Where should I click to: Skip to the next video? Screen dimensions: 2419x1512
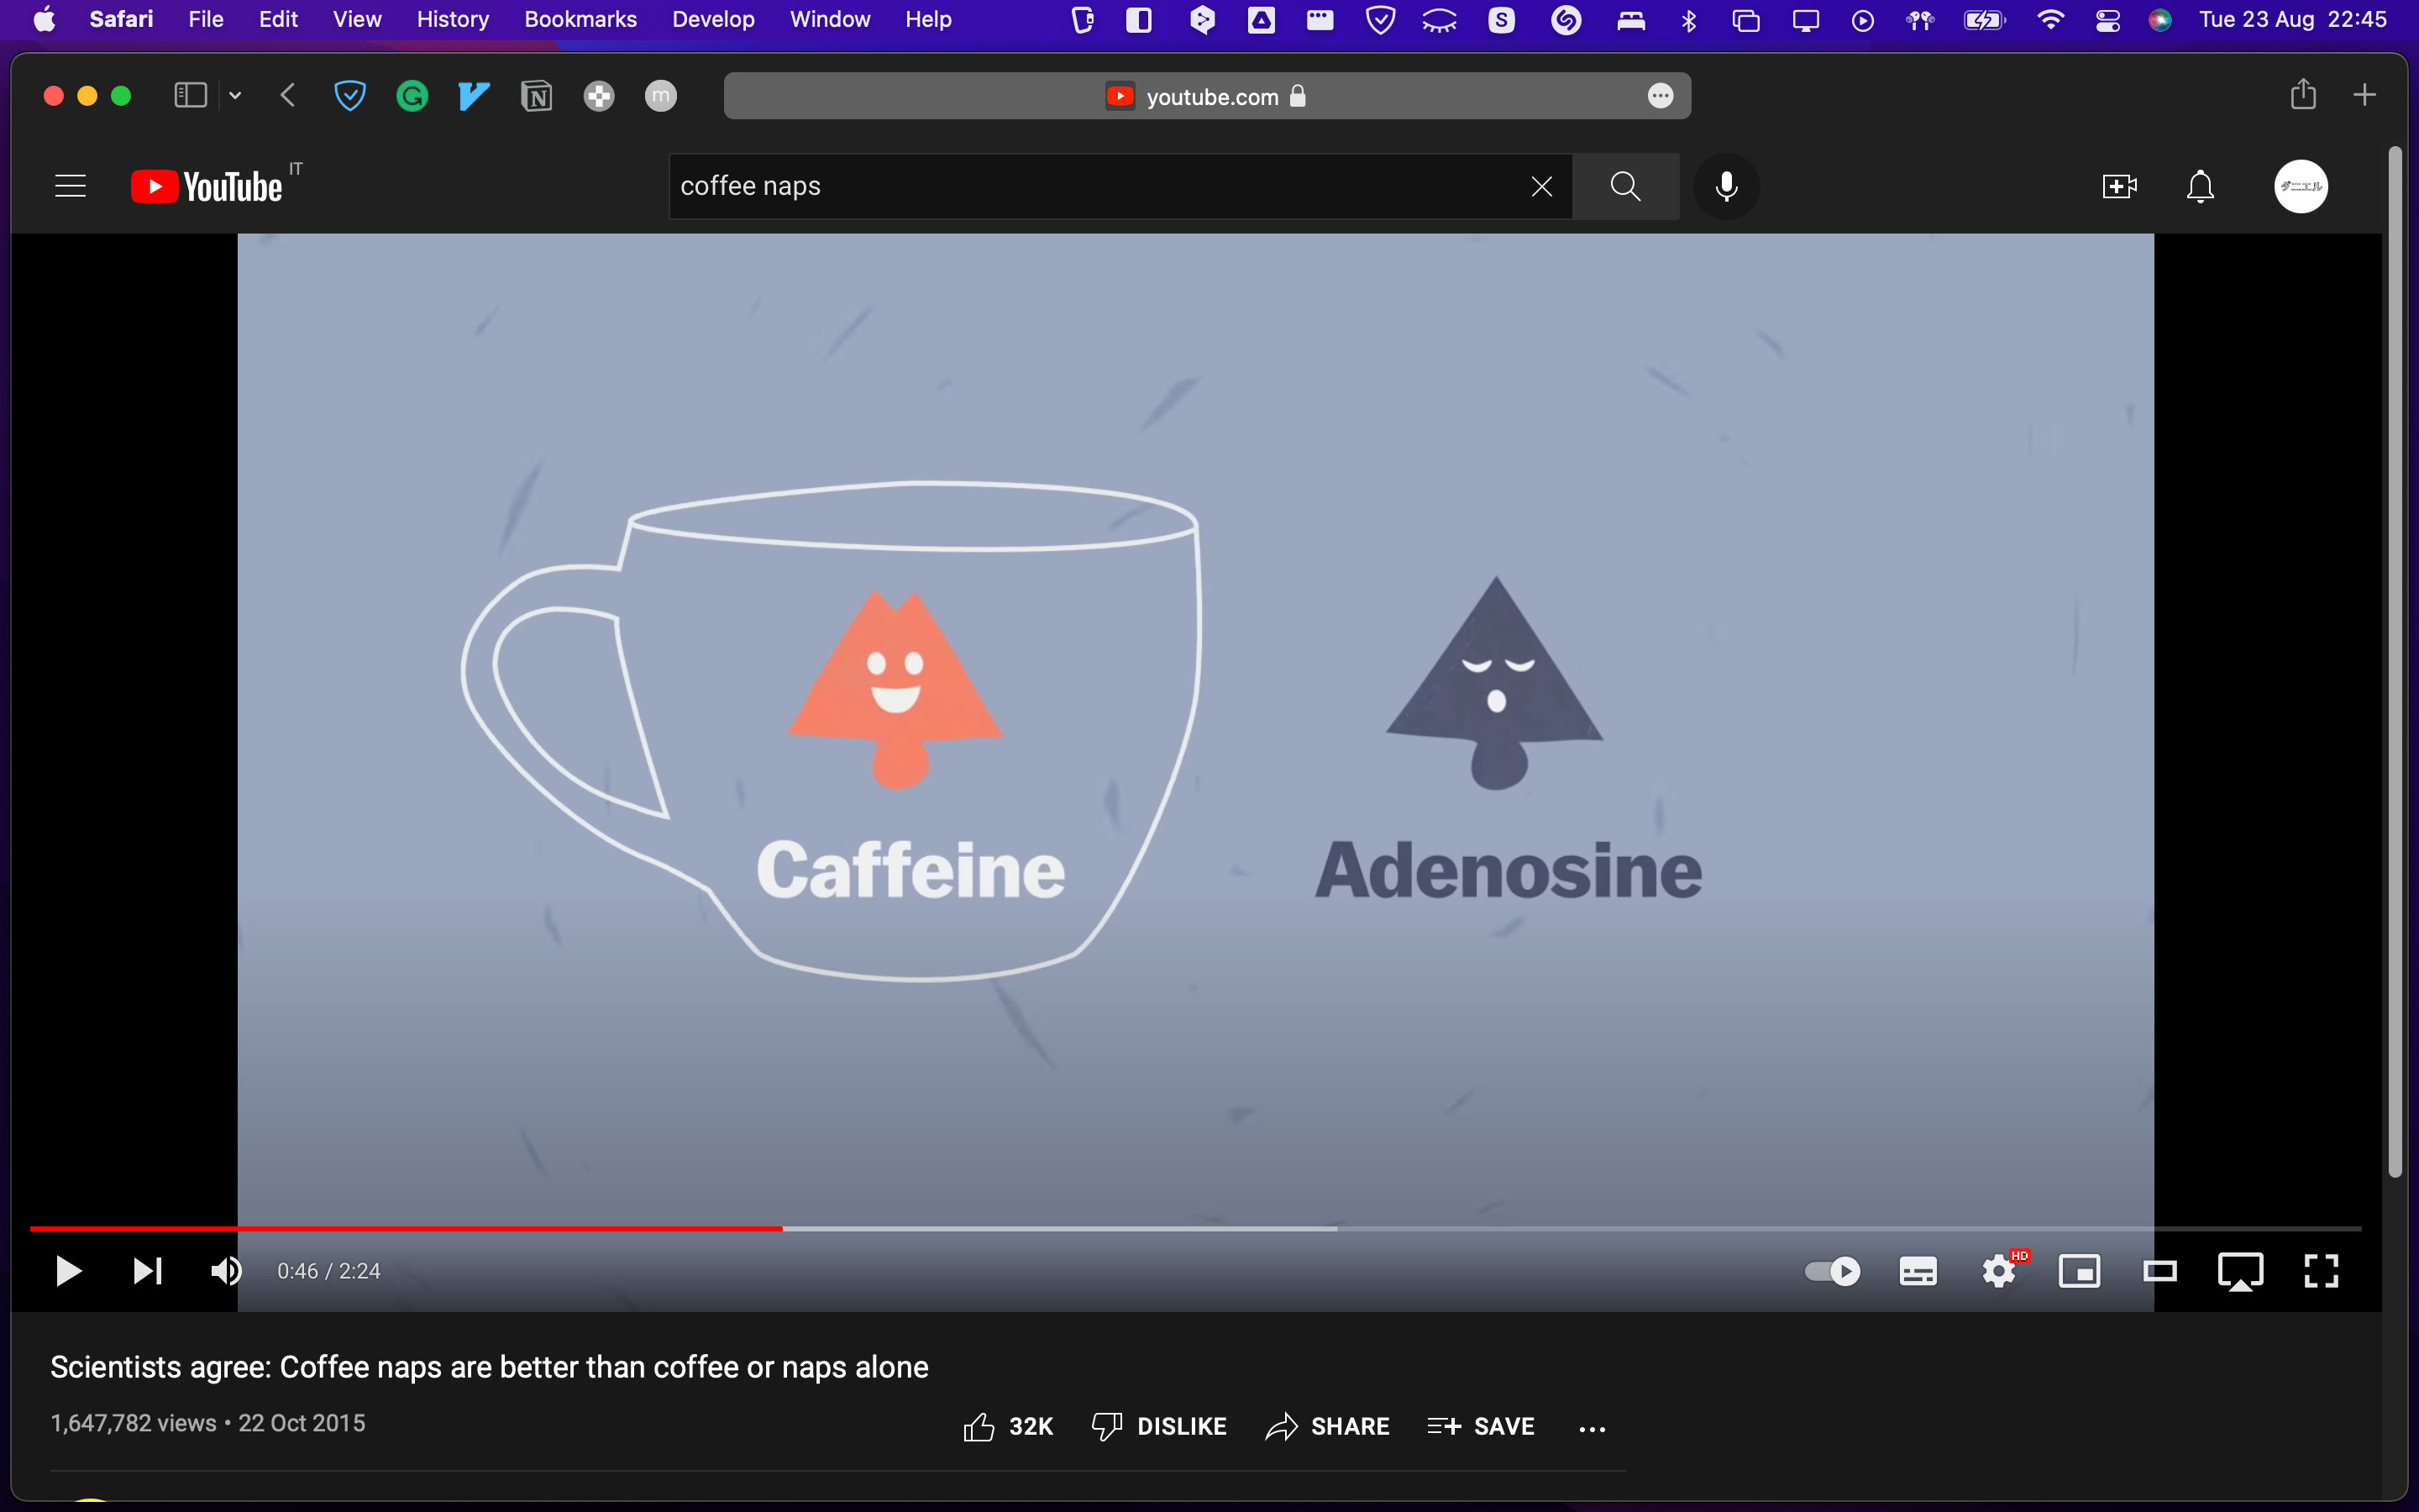coord(148,1271)
